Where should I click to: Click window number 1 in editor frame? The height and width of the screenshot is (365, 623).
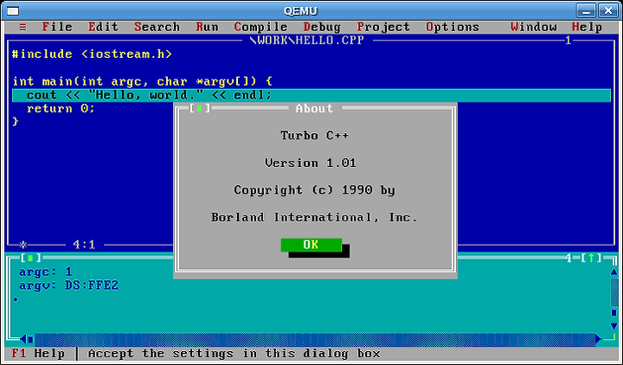click(568, 40)
